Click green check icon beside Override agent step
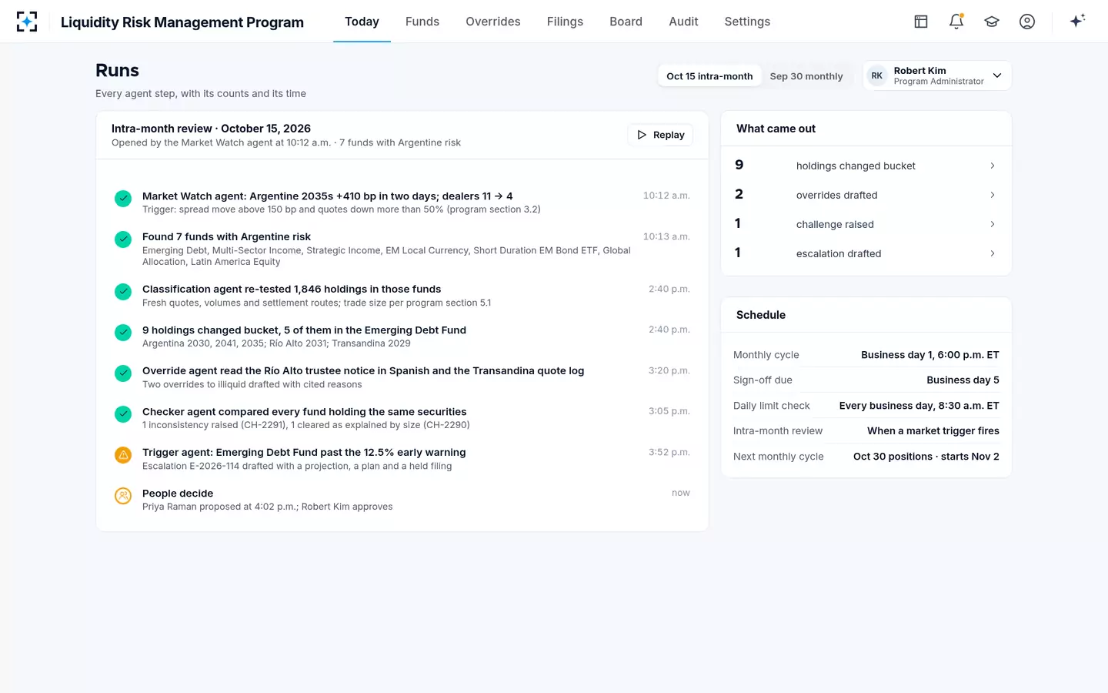 pos(123,373)
